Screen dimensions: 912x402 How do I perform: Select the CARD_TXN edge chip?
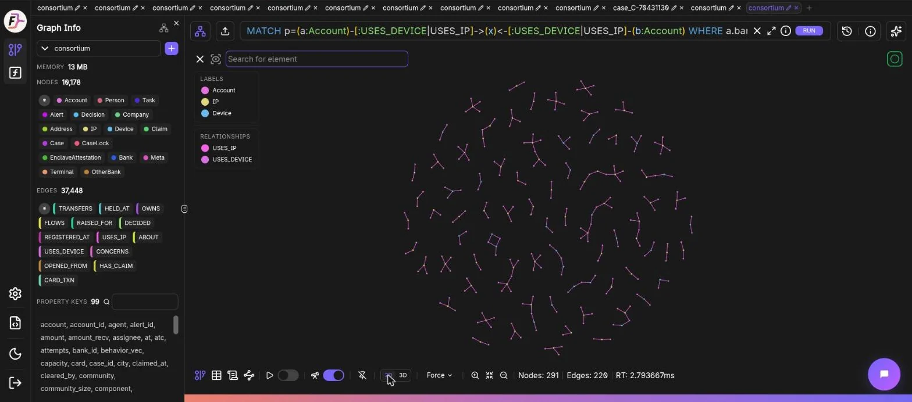click(x=59, y=280)
